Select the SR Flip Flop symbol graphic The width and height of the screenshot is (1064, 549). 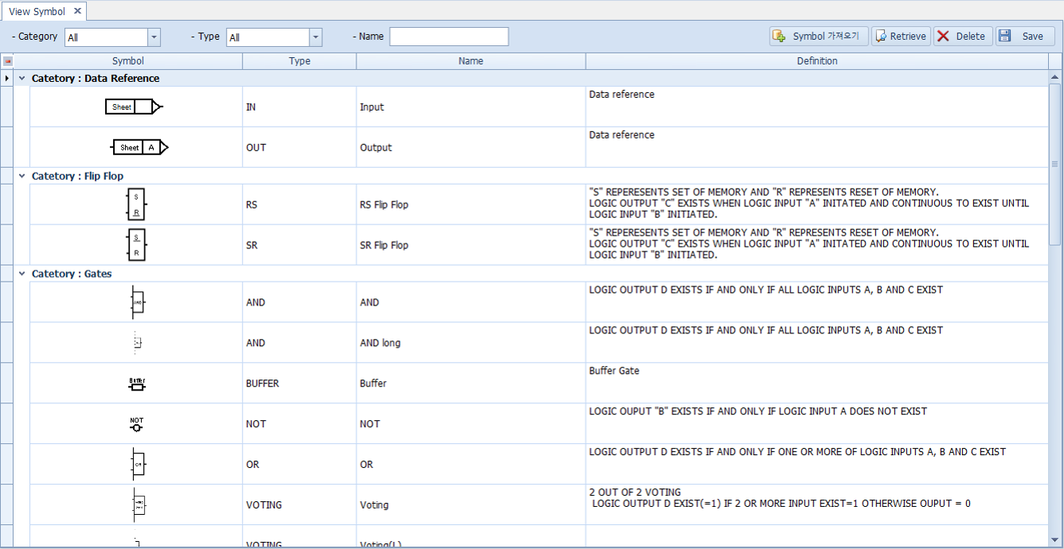135,244
